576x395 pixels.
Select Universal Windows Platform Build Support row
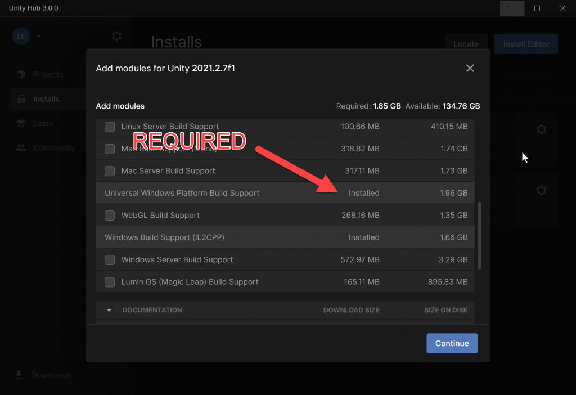(285, 193)
